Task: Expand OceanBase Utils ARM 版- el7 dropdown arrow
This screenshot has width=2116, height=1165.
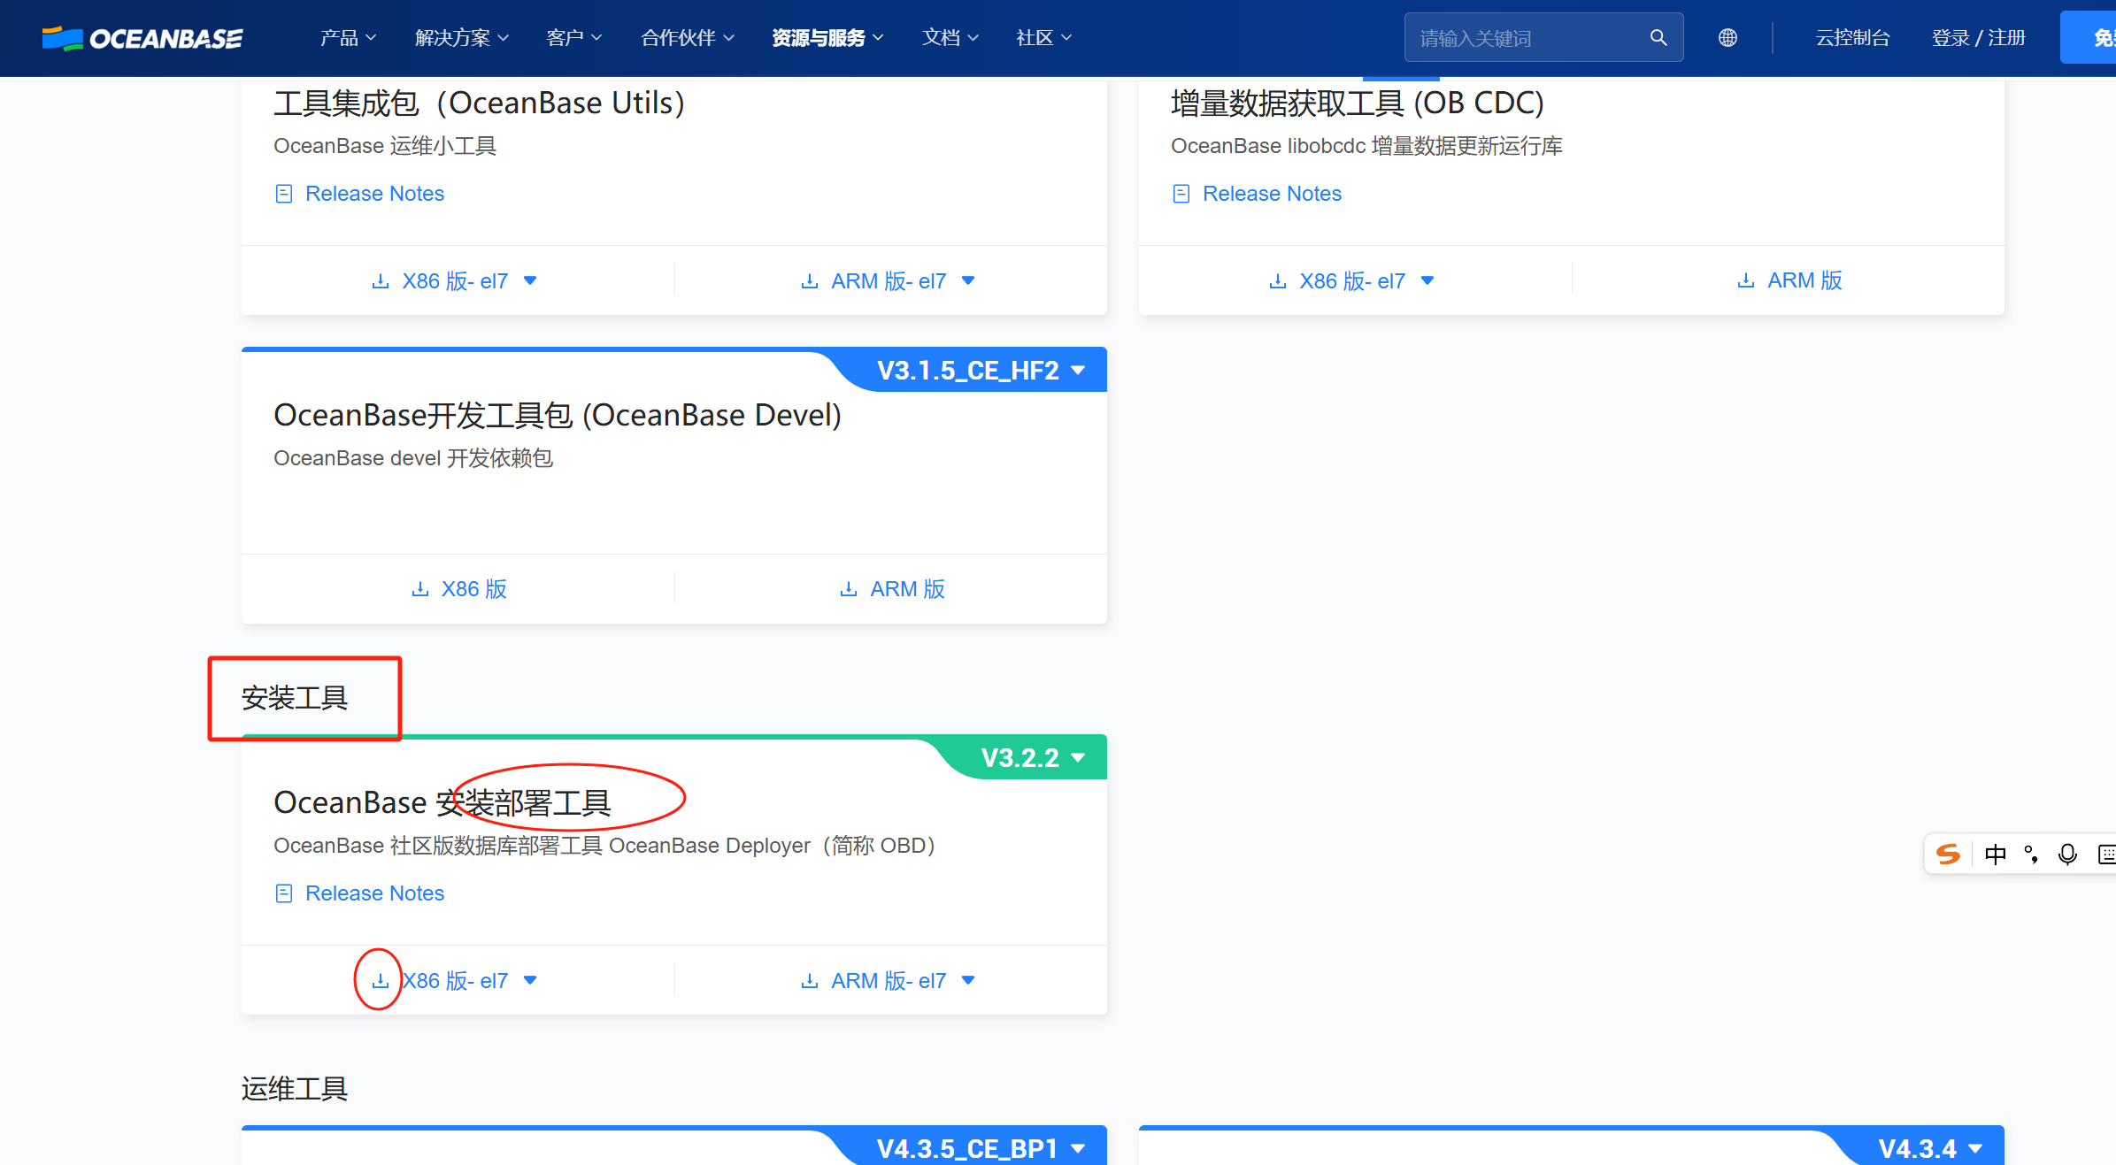Action: click(968, 281)
